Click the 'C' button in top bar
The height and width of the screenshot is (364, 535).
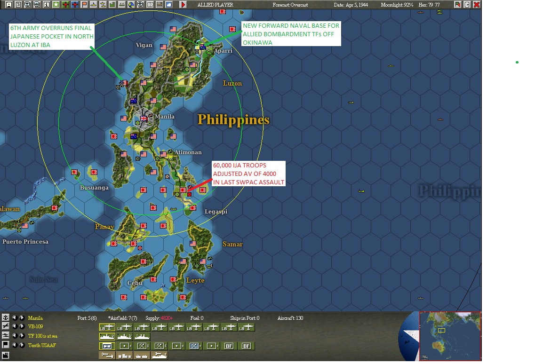467,5
